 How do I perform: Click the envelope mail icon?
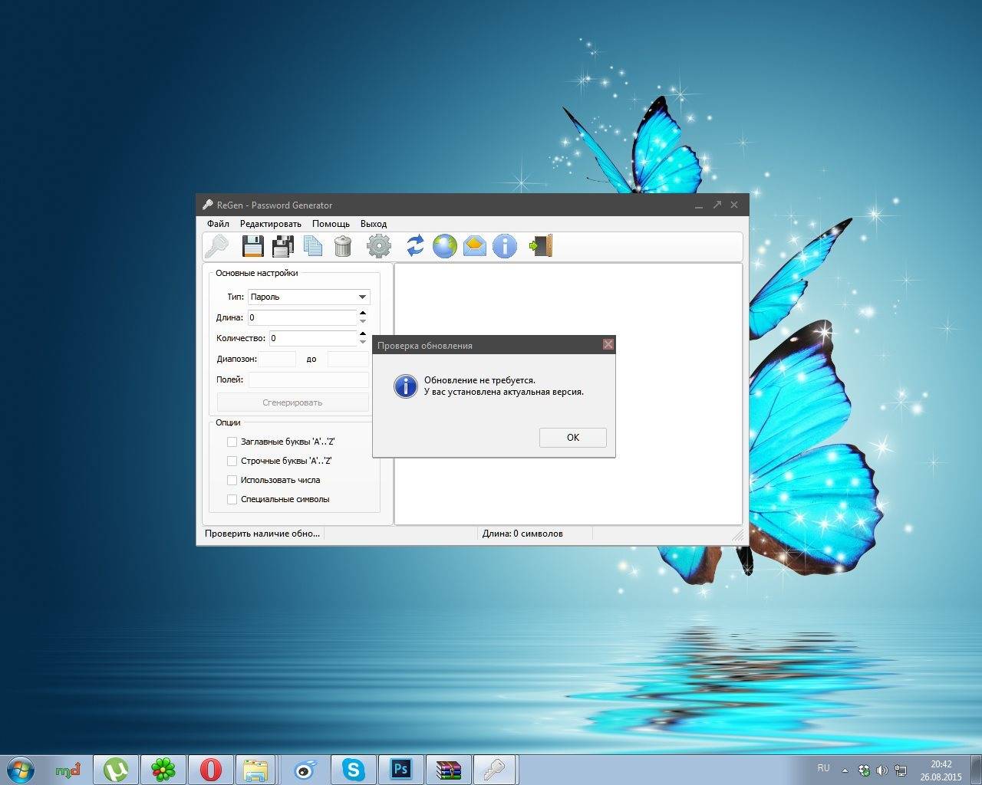coord(475,246)
